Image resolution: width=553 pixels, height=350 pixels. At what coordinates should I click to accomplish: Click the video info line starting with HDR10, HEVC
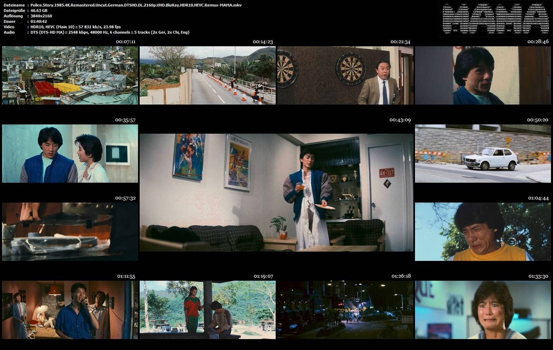[x=76, y=27]
